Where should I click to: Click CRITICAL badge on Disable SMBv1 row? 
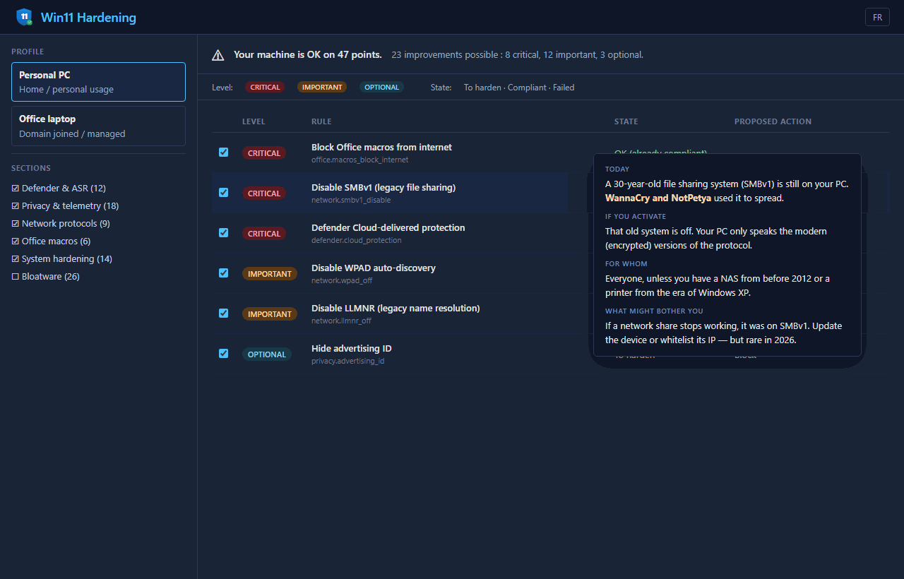coord(264,193)
